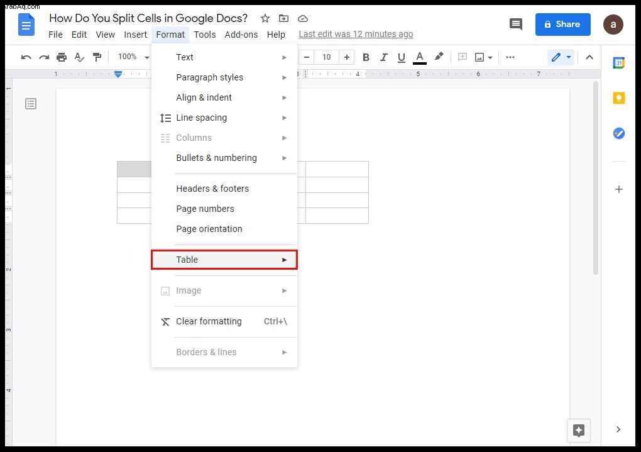Click the Explore button
The image size is (641, 452).
coord(578,431)
